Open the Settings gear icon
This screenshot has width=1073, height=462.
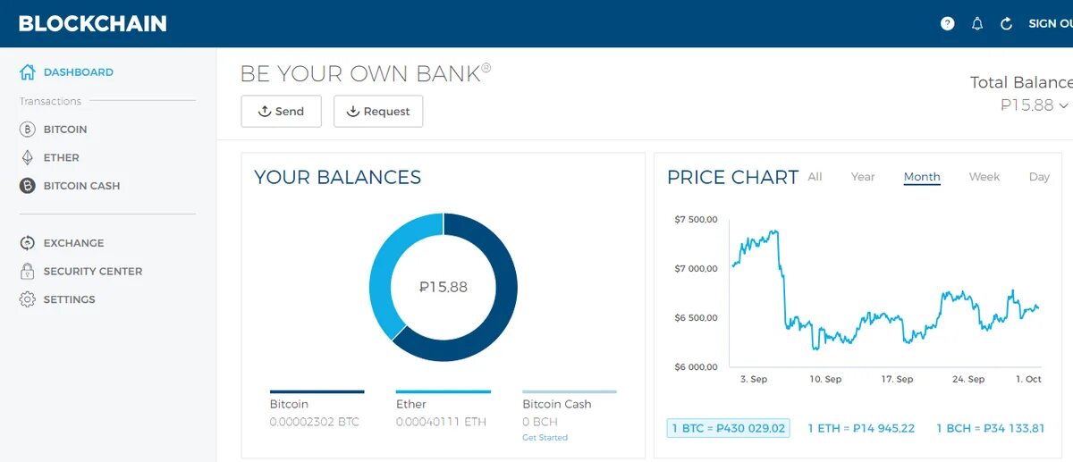[x=28, y=299]
